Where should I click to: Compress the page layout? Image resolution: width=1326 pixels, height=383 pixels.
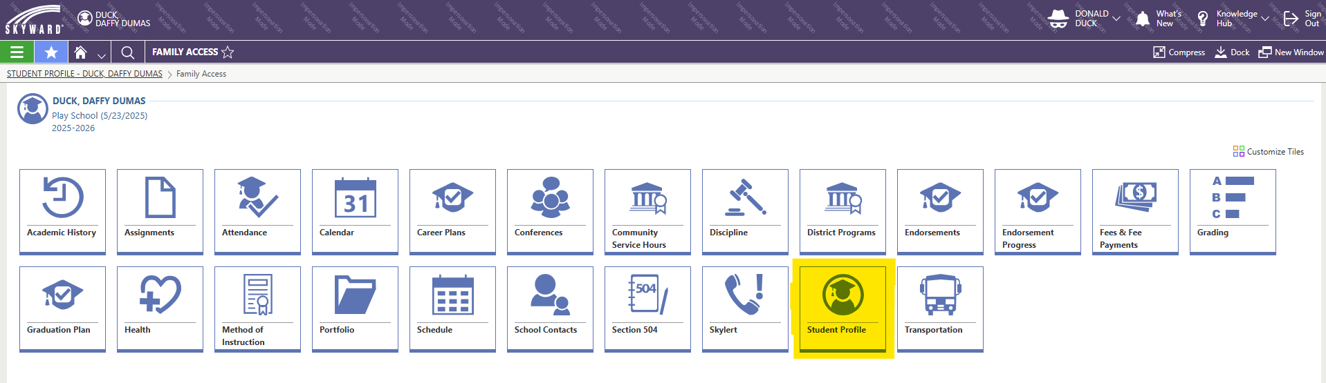click(1179, 52)
